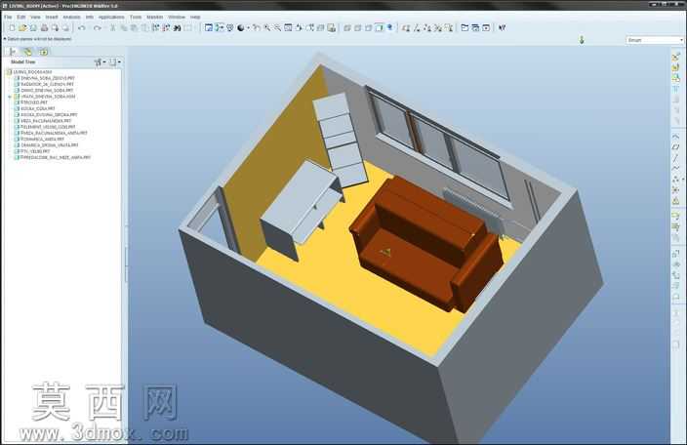Redo the last undone action

click(x=98, y=28)
